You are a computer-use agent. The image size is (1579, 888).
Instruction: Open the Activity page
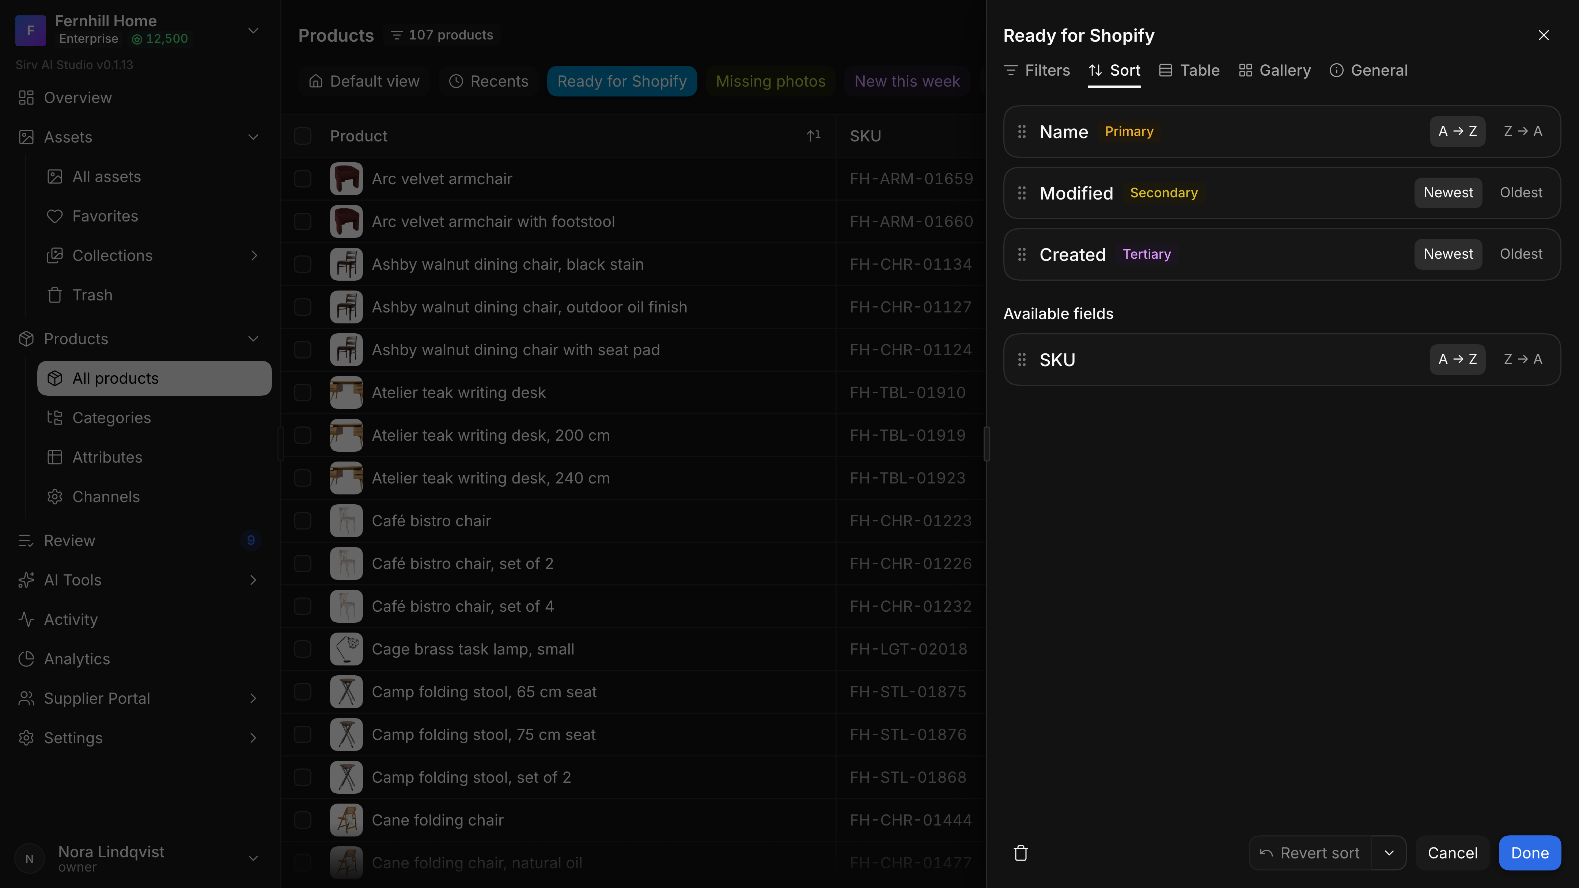(x=140, y=619)
